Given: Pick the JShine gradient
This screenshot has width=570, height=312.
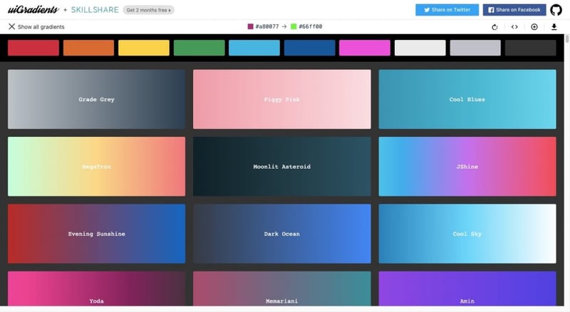Looking at the screenshot, I should point(467,167).
